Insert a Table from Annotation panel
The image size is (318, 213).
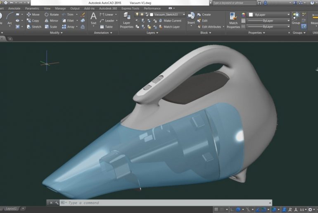tap(106, 27)
